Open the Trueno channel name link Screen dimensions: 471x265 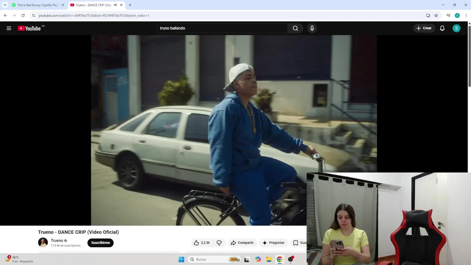pyautogui.click(x=57, y=241)
